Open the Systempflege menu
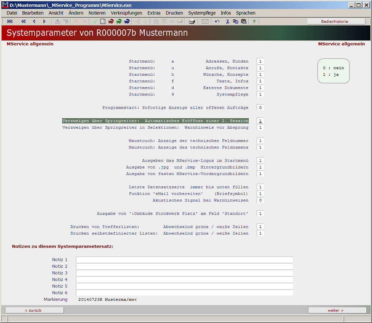 point(202,13)
